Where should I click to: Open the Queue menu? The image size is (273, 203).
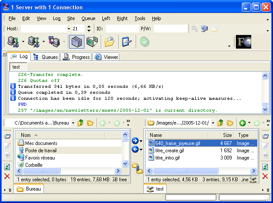click(88, 18)
